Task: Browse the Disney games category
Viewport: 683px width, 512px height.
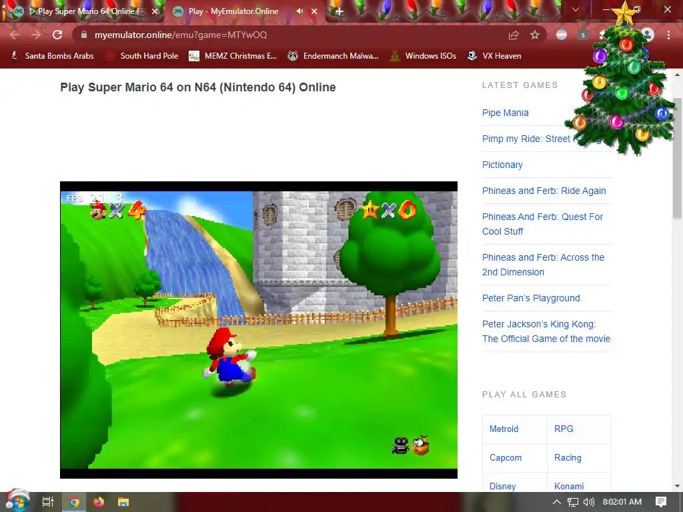Action: coord(503,486)
